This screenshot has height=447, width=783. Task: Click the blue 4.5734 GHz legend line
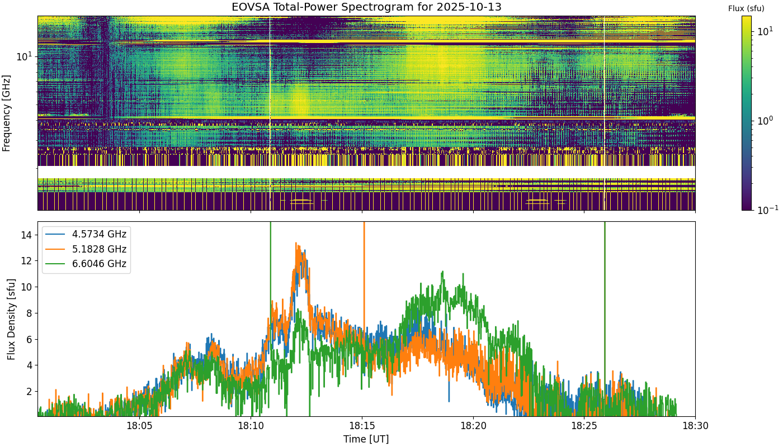point(56,234)
